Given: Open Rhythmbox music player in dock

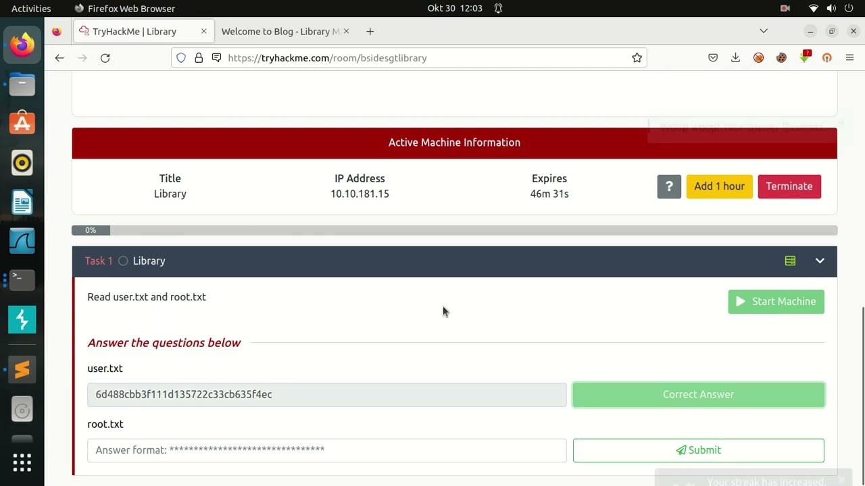Looking at the screenshot, I should point(22,163).
